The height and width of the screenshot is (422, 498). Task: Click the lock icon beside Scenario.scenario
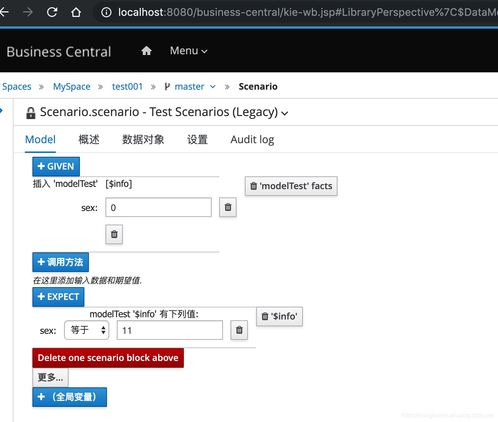(31, 113)
